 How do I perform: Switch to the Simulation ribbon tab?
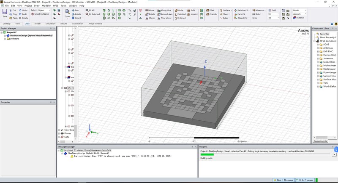(x=50, y=24)
